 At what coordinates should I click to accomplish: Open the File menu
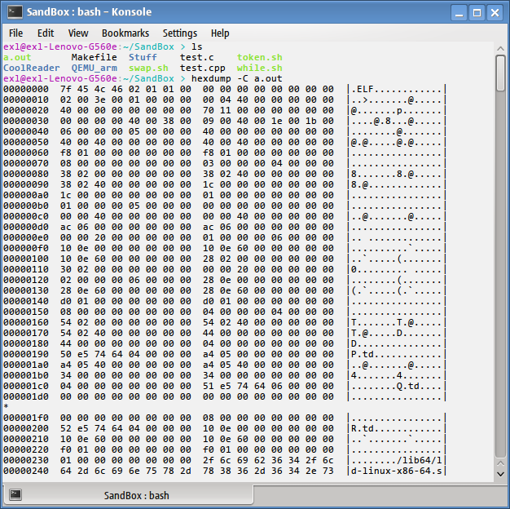point(15,33)
